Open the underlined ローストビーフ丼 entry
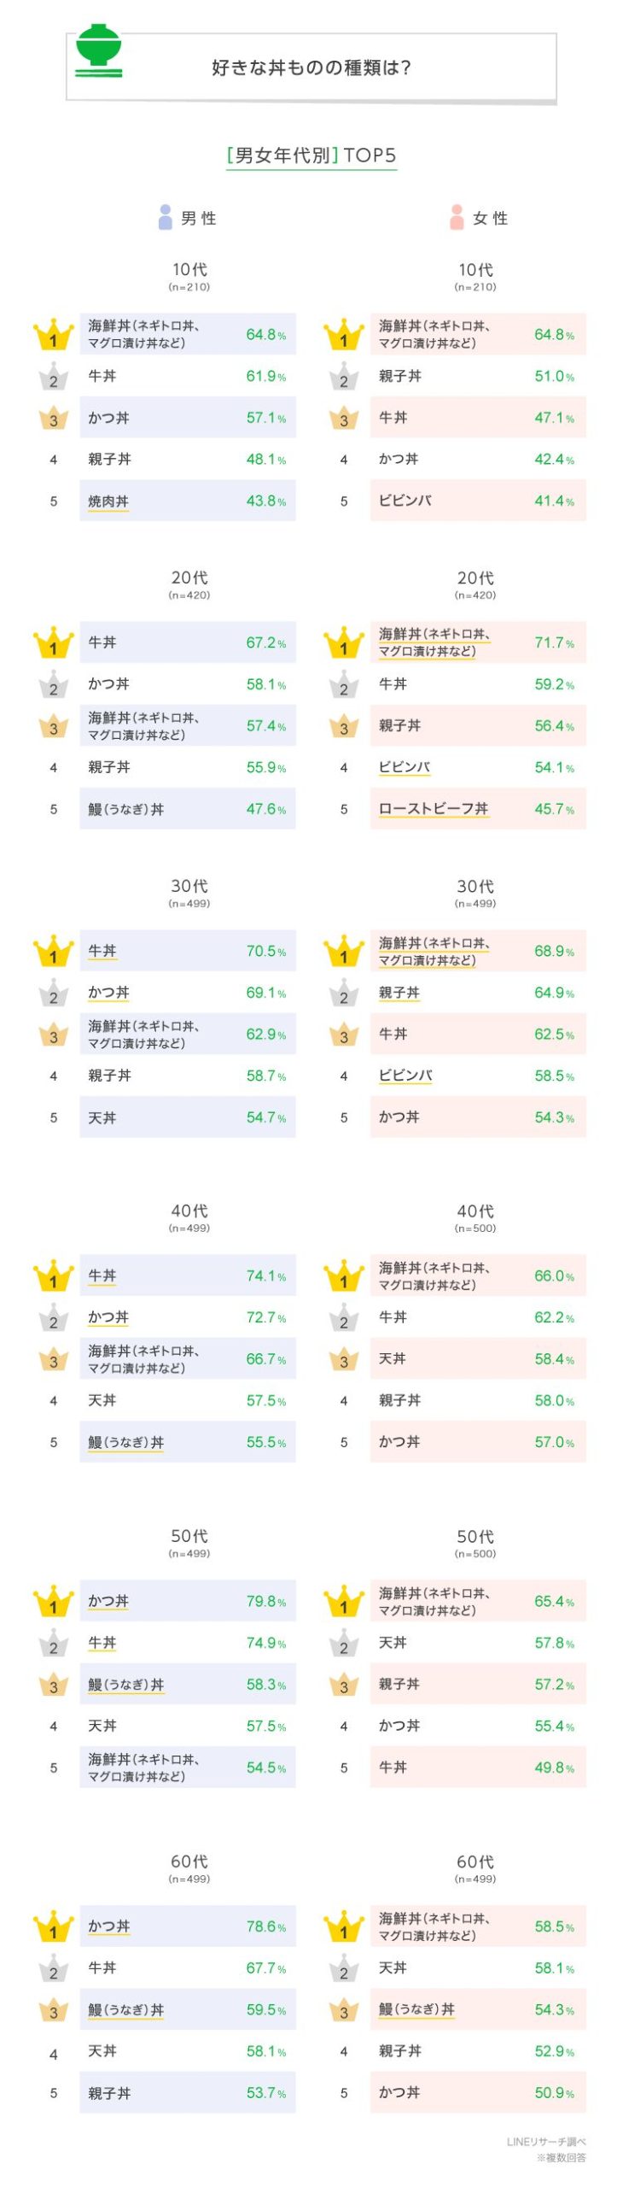 tap(434, 808)
